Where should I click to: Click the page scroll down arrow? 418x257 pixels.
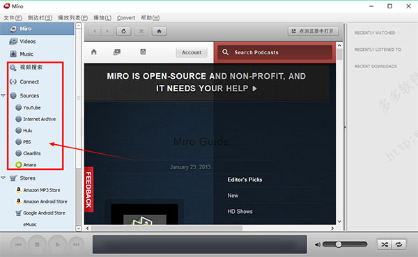[x=339, y=221]
